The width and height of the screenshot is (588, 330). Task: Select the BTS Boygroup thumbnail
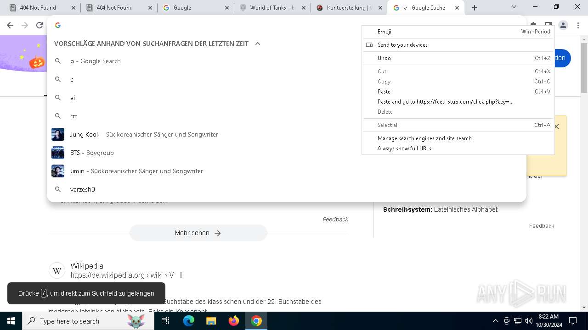58,153
